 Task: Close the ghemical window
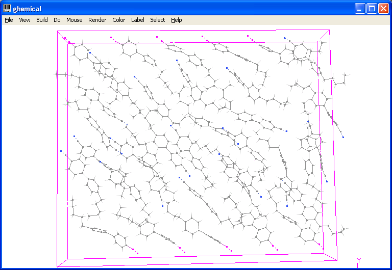coord(383,9)
